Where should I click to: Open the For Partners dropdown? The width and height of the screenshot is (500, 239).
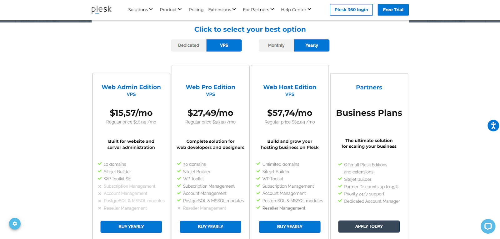click(x=258, y=10)
